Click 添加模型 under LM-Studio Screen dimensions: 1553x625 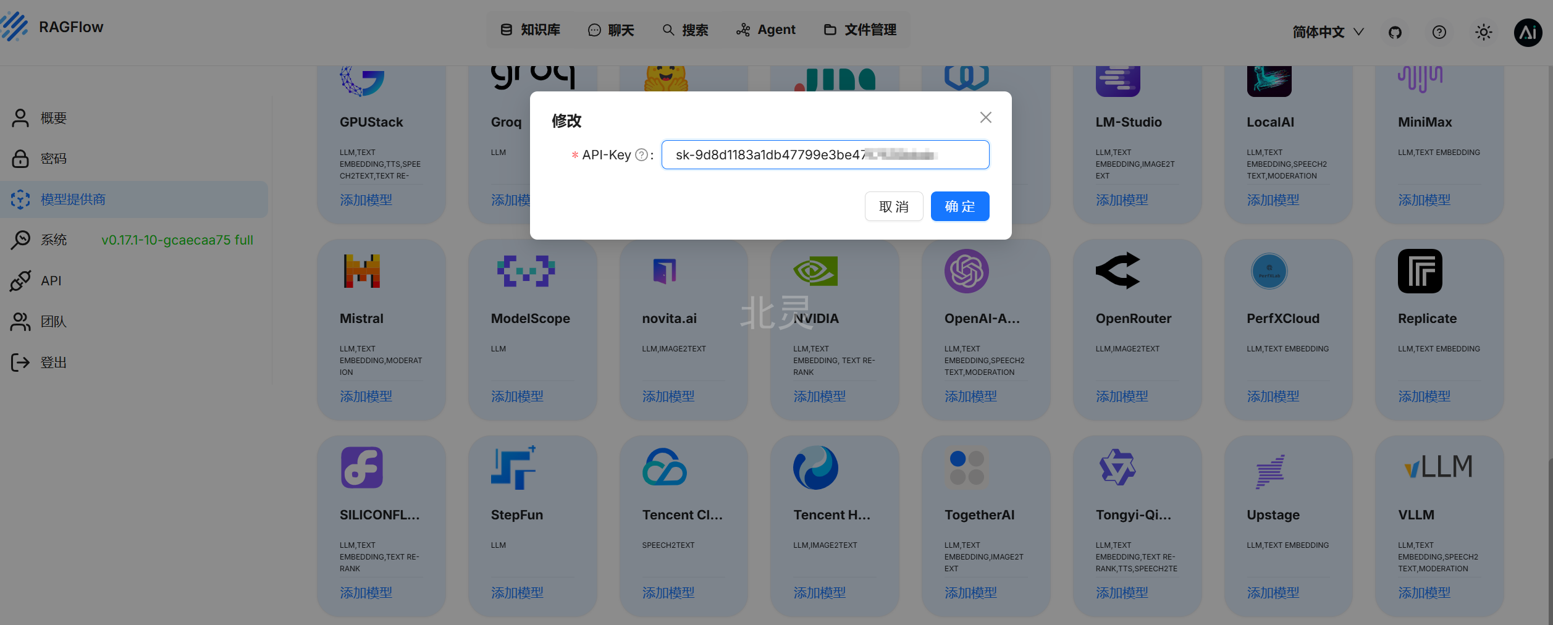(x=1122, y=200)
